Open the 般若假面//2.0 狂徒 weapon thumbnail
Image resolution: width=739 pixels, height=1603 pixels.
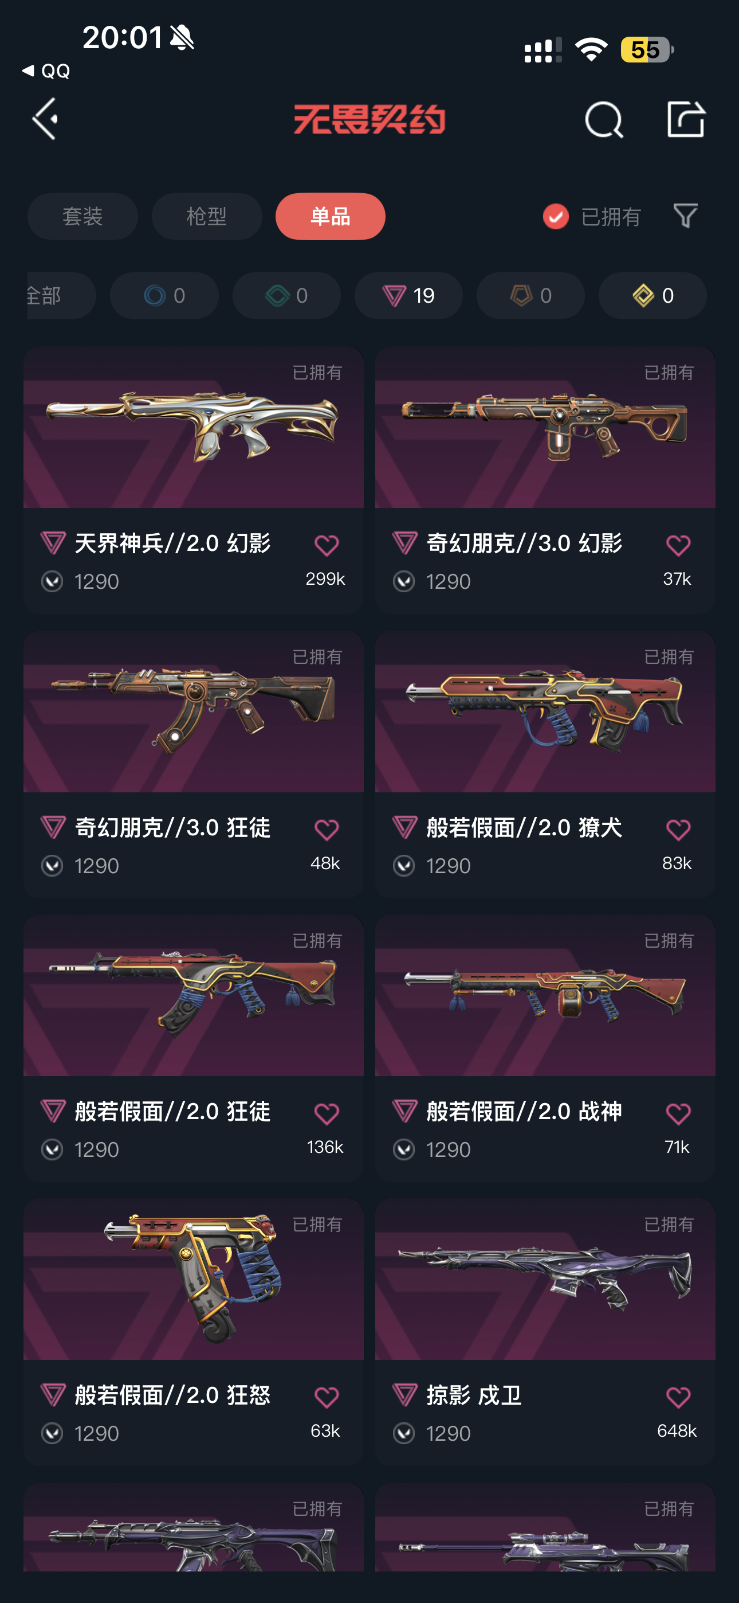(194, 995)
